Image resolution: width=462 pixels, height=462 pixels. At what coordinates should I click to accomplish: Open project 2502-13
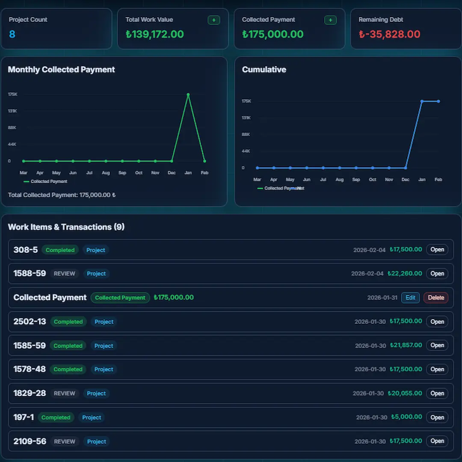437,322
